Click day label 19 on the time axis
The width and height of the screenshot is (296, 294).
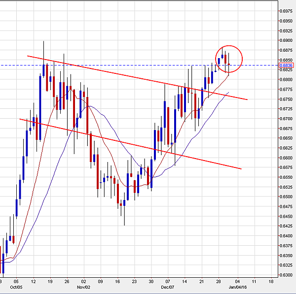[50, 282]
